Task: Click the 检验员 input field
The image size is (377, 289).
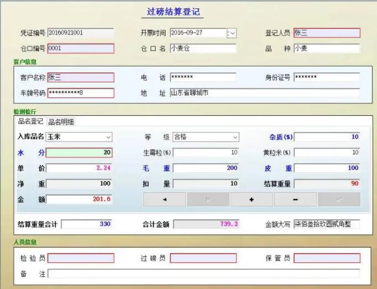Action: pyautogui.click(x=80, y=259)
